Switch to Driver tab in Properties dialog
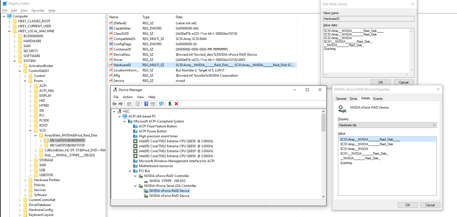This screenshot has width=457, height=217. (x=353, y=99)
